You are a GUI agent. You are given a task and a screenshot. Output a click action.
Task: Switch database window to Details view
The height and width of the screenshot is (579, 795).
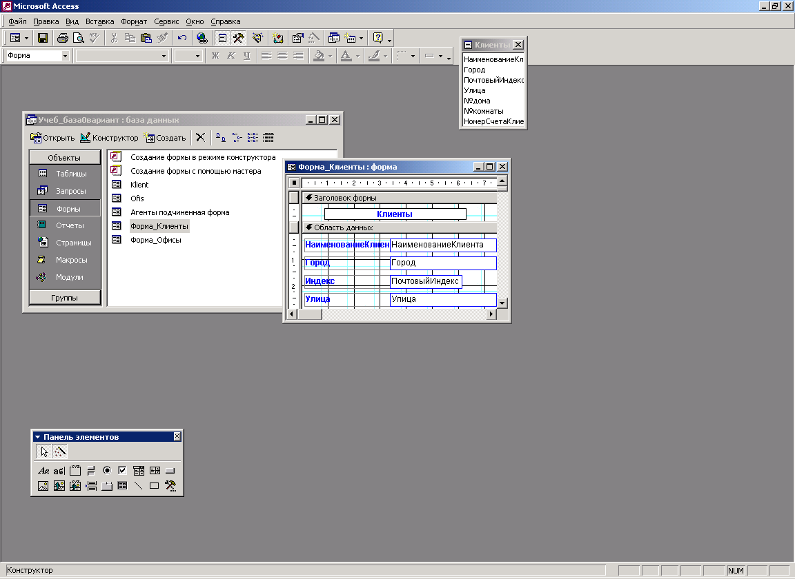tap(268, 137)
